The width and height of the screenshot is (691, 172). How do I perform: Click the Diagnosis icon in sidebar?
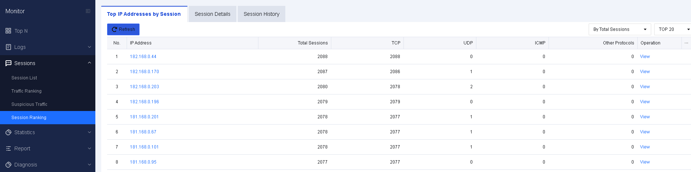(8, 165)
